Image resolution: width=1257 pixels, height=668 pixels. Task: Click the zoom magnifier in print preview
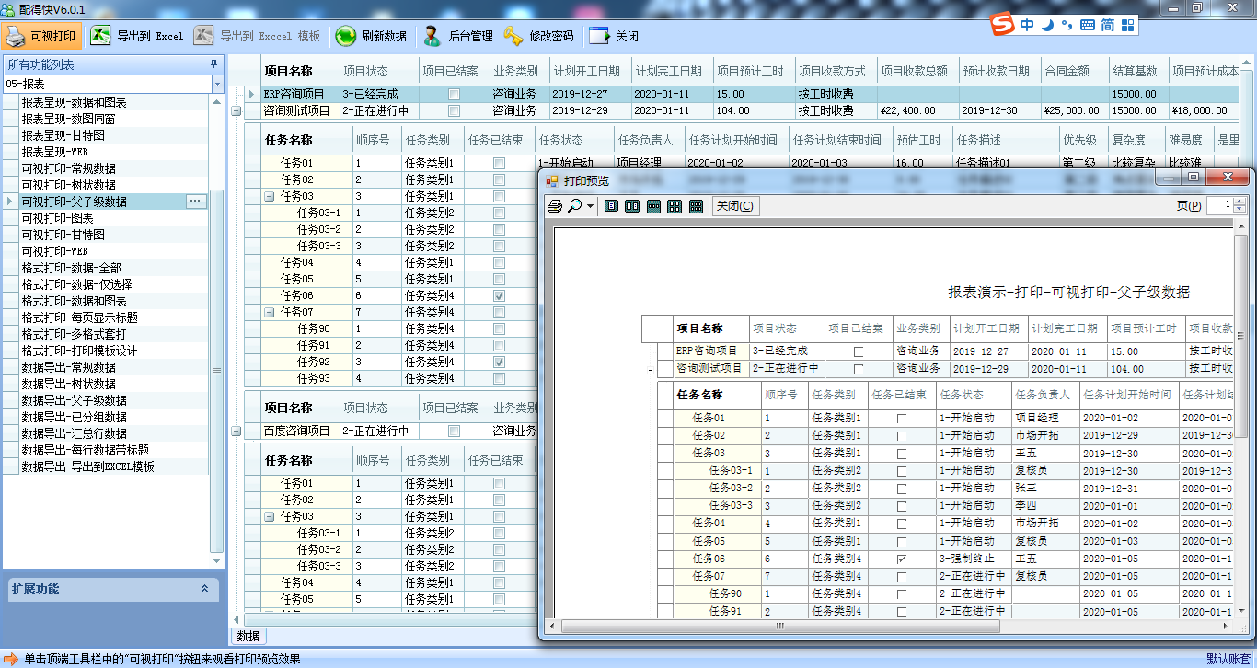pyautogui.click(x=575, y=206)
